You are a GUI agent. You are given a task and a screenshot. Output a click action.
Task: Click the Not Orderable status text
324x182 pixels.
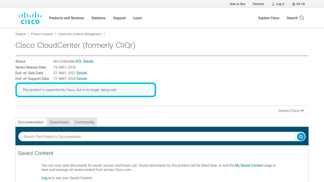pyautogui.click(x=64, y=61)
